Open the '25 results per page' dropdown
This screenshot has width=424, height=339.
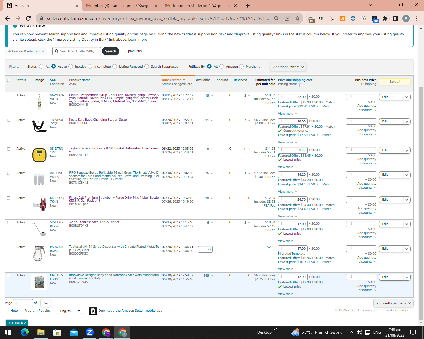393,303
